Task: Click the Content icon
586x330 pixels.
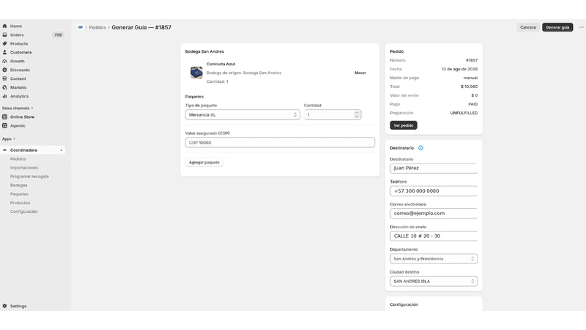Action: click(4, 78)
